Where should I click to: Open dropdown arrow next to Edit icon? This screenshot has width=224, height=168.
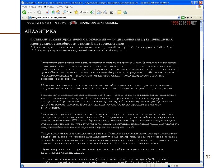(x=115, y=12)
